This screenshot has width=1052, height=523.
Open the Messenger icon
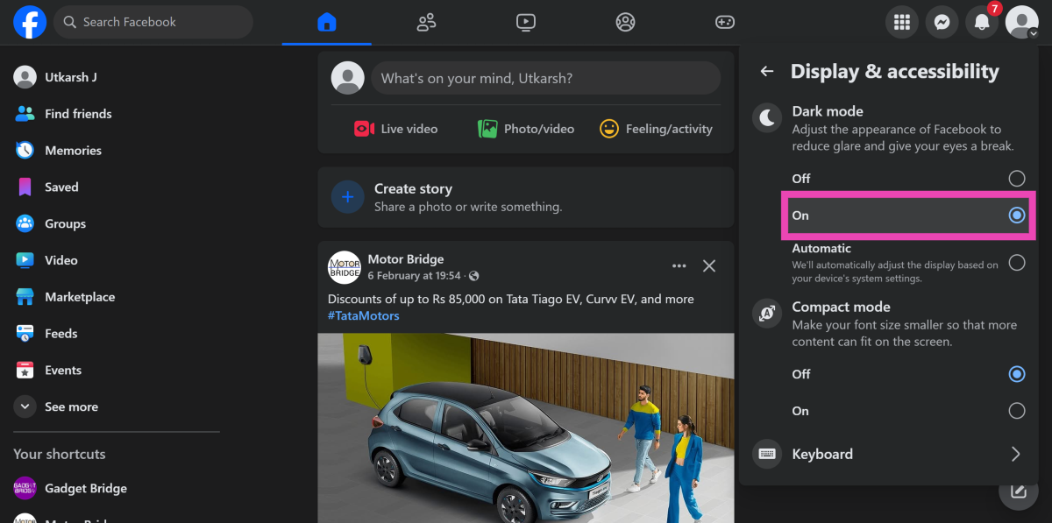pos(942,23)
